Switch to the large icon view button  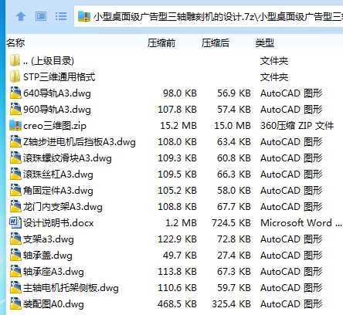(x=41, y=16)
